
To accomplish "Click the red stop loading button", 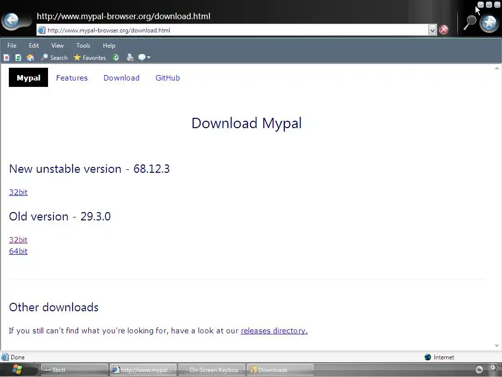I will [x=443, y=30].
